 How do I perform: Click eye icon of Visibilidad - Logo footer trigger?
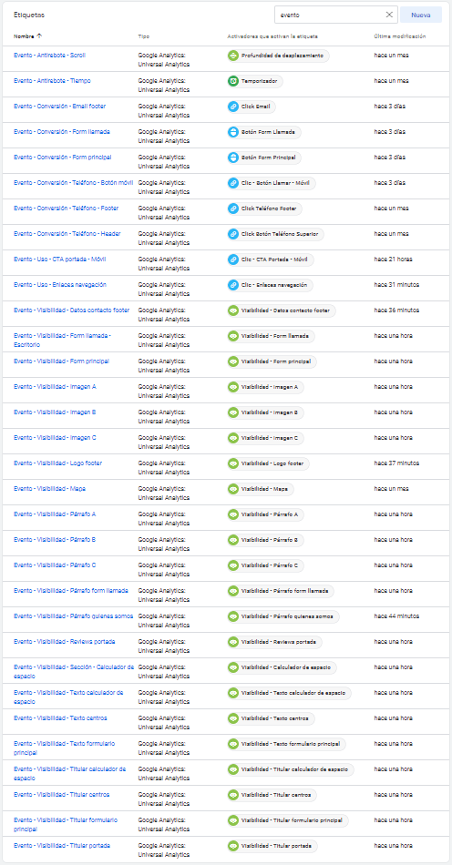[233, 463]
